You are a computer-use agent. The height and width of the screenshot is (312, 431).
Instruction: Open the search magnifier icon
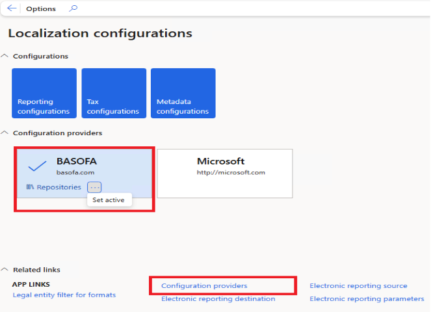pos(73,8)
